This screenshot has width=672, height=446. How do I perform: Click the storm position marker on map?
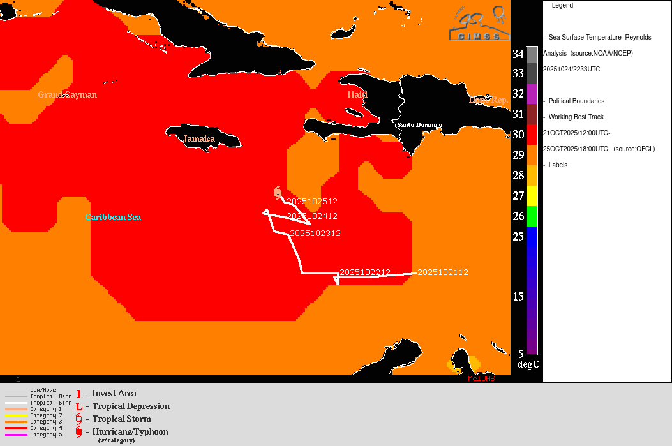tap(278, 192)
